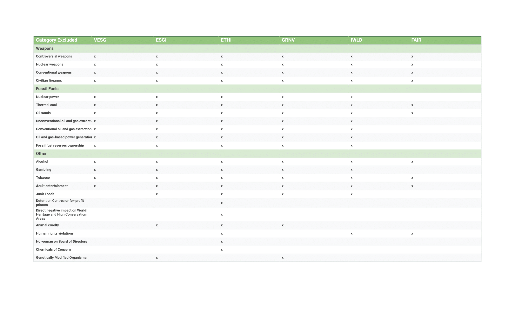Viewport: 515px width, 324px height.
Task: Select the Thermal coal row label
Action: (x=46, y=105)
